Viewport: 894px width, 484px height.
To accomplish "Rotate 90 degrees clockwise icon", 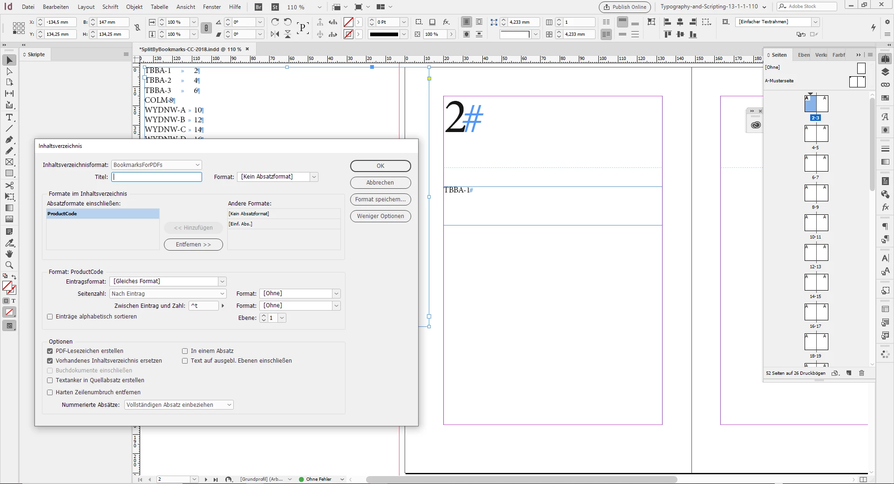I will (x=275, y=22).
